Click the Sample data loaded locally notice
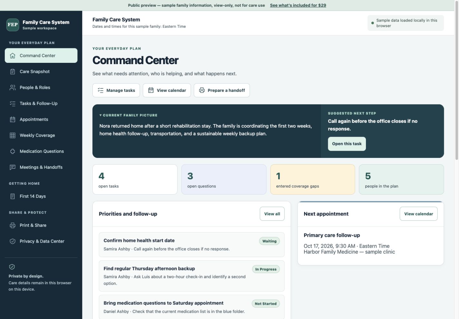 (x=406, y=23)
